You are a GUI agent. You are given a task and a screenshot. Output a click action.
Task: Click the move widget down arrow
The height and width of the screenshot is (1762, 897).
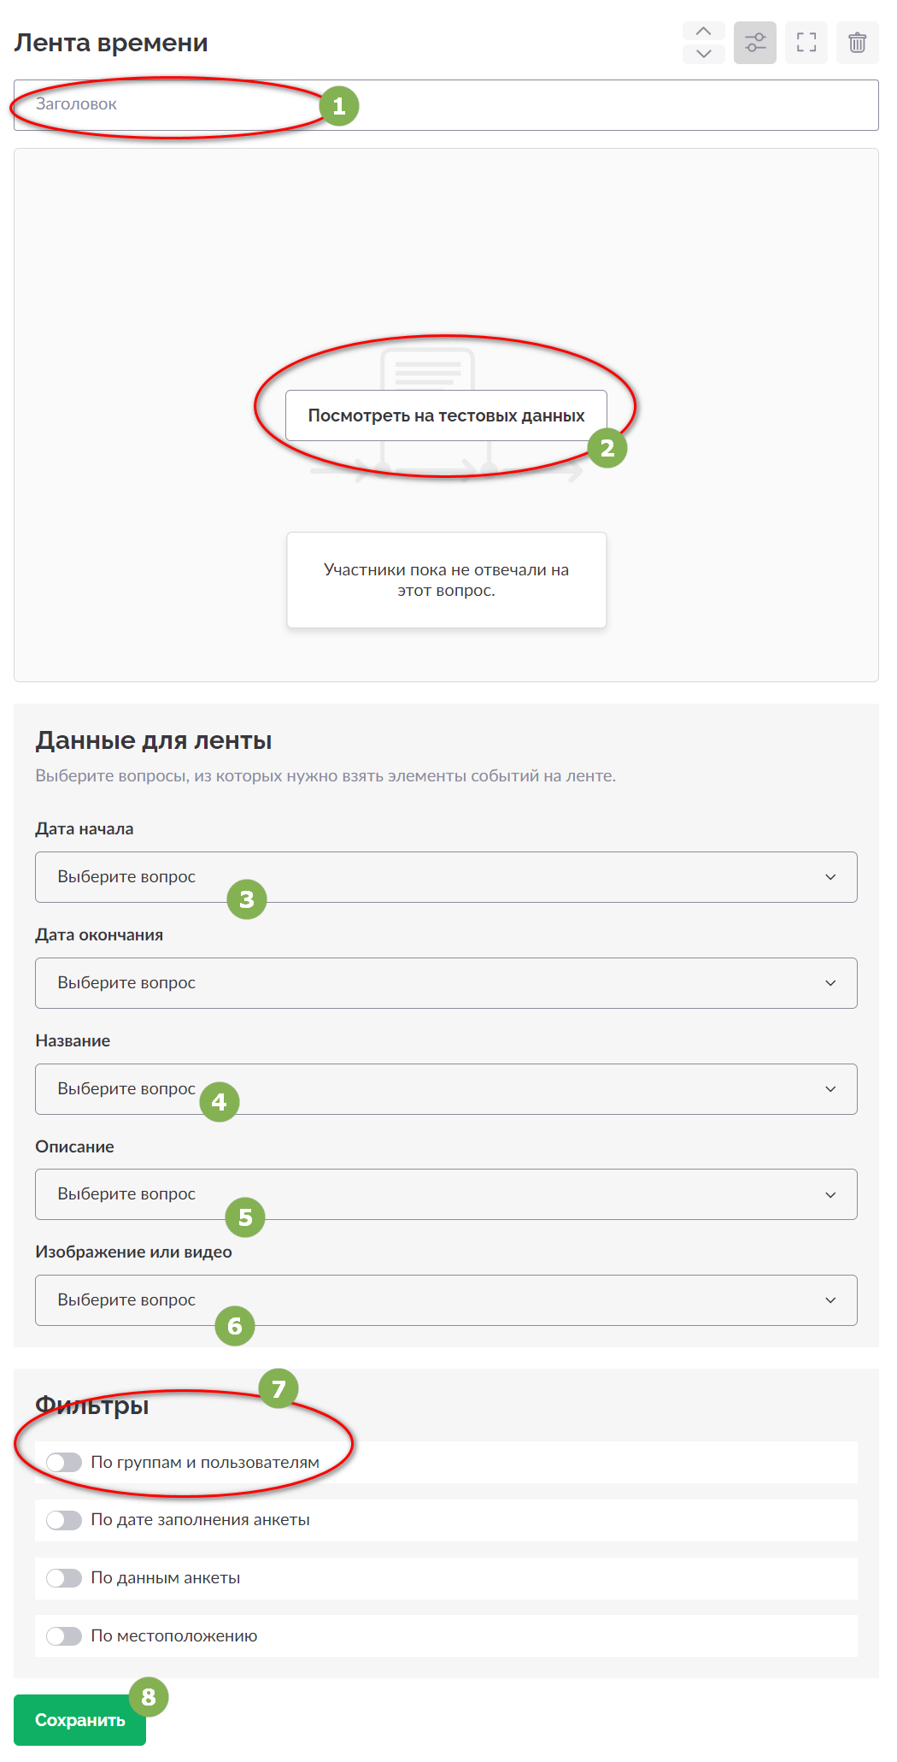point(703,54)
